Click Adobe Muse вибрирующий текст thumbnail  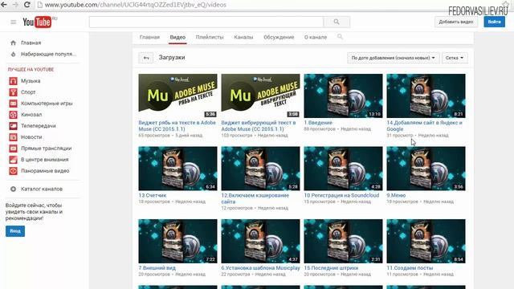click(x=260, y=96)
